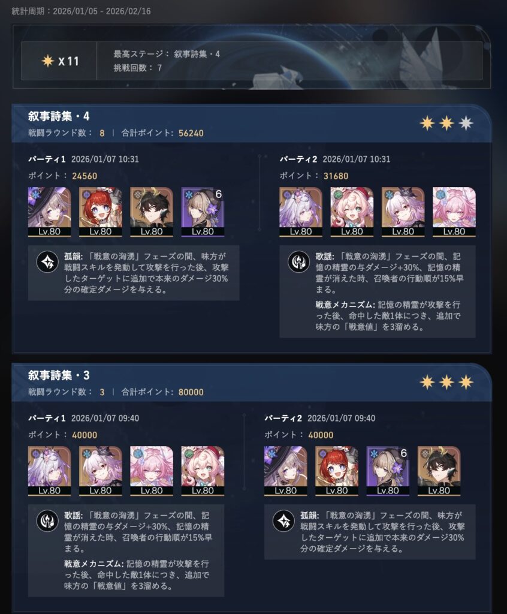The image size is (507, 614).
Task: Select last pink-haired character in 叙事詩集・4 party 2
Action: tap(454, 212)
